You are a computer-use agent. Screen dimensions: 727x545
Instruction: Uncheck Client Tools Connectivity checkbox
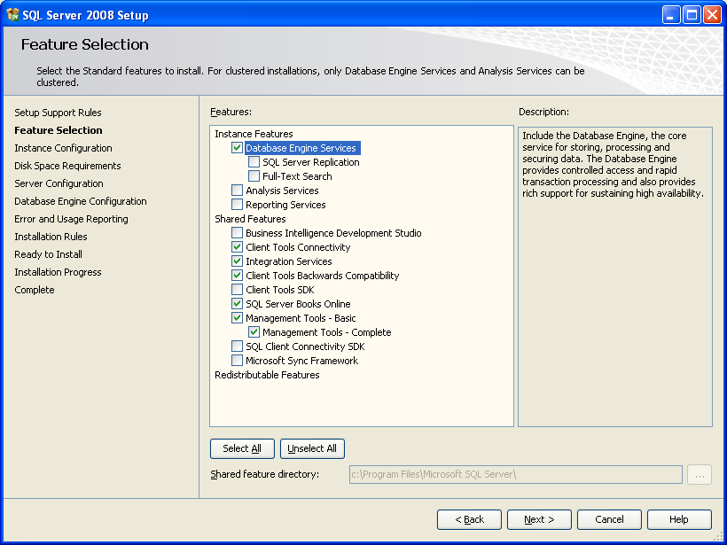tap(237, 247)
